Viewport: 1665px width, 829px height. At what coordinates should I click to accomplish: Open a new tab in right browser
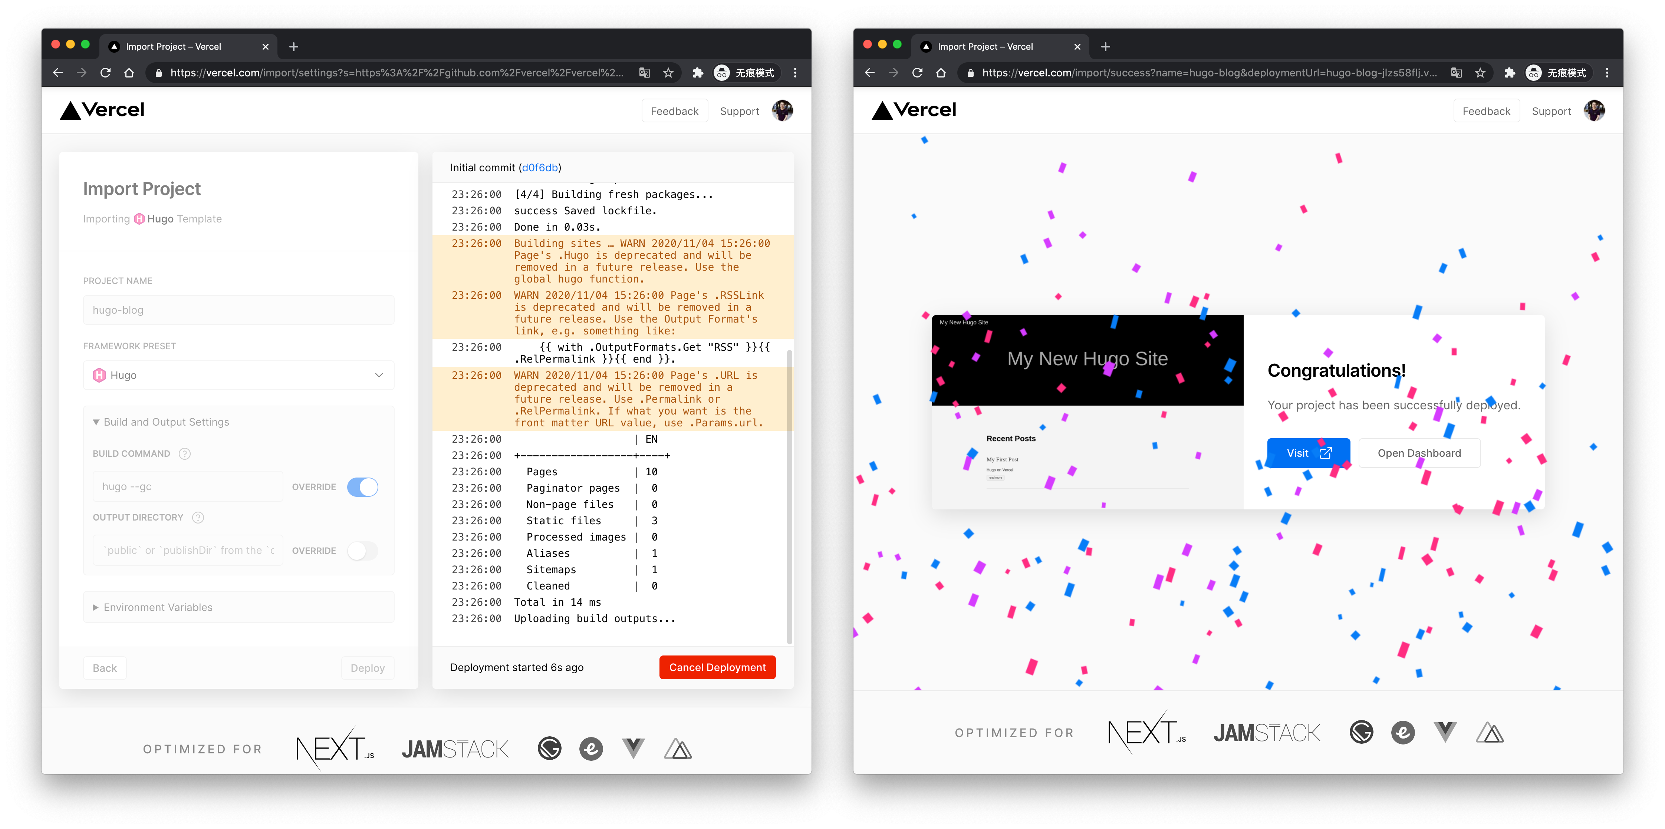click(1105, 46)
